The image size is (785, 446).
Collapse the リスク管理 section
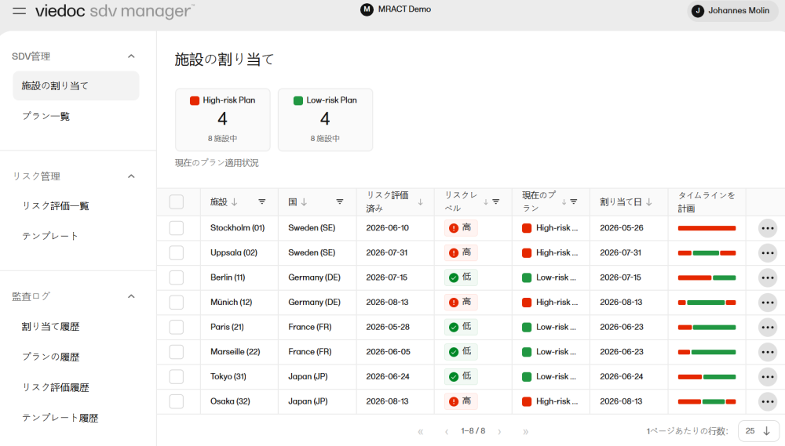pyautogui.click(x=131, y=176)
